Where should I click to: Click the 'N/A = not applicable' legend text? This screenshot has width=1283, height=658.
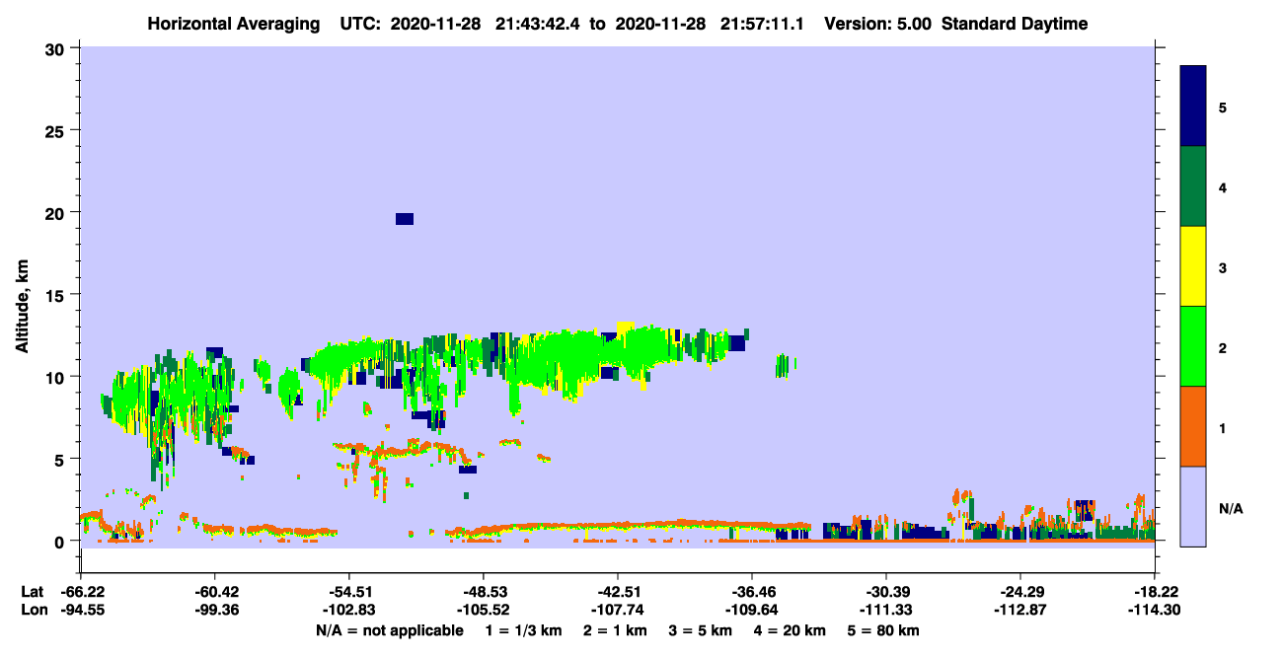(x=390, y=630)
